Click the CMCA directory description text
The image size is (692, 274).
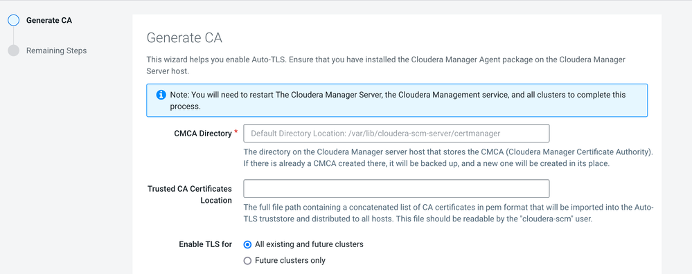448,158
